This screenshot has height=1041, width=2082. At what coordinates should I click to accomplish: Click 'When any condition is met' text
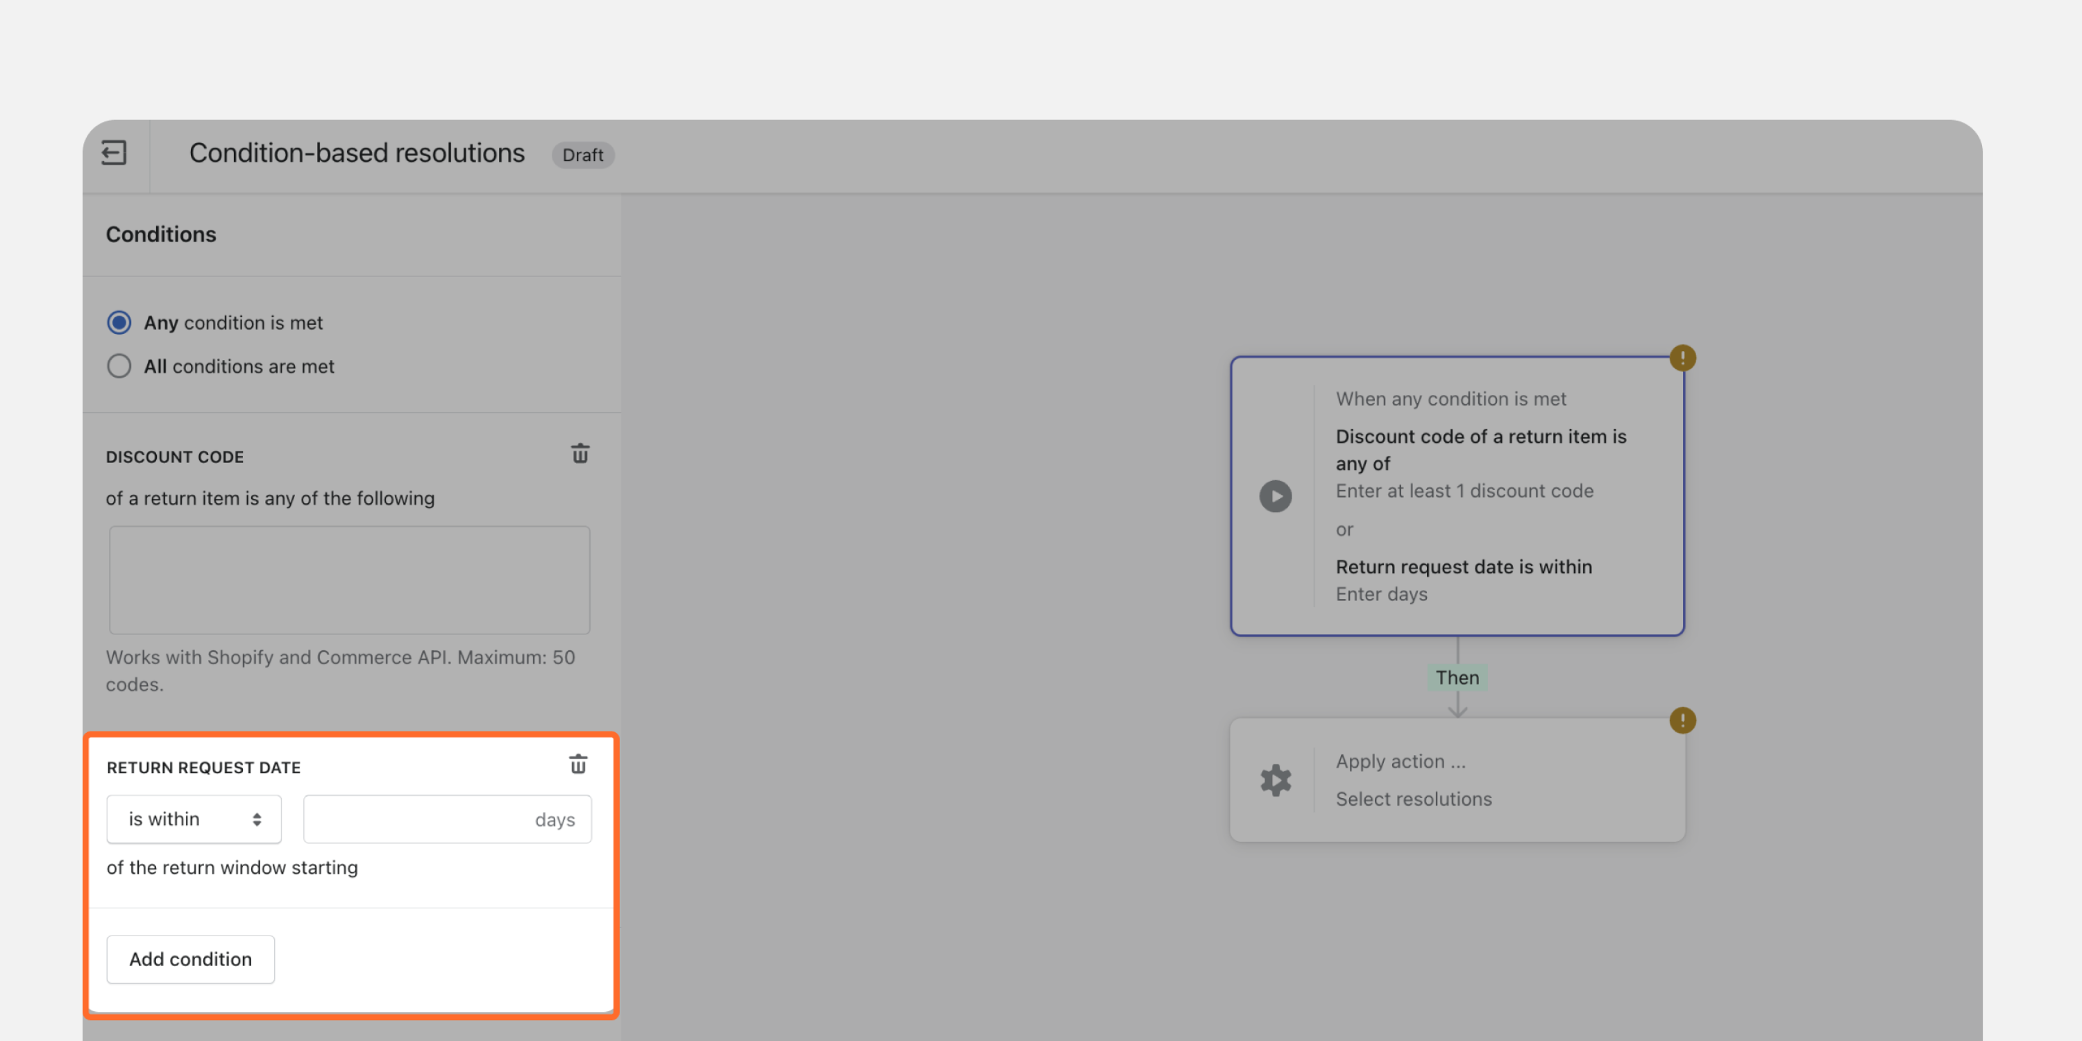coord(1450,398)
